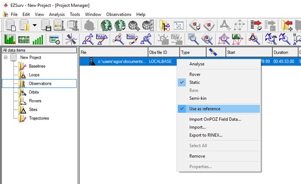
Task: Sort by the Duration column header
Action: point(285,52)
